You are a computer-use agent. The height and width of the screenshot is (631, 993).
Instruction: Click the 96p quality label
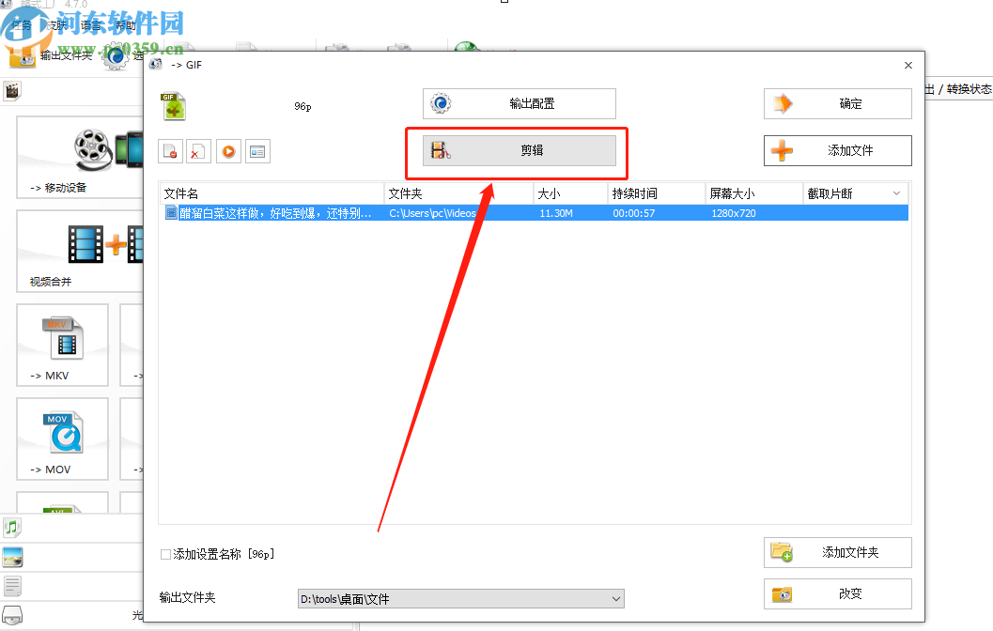(303, 106)
